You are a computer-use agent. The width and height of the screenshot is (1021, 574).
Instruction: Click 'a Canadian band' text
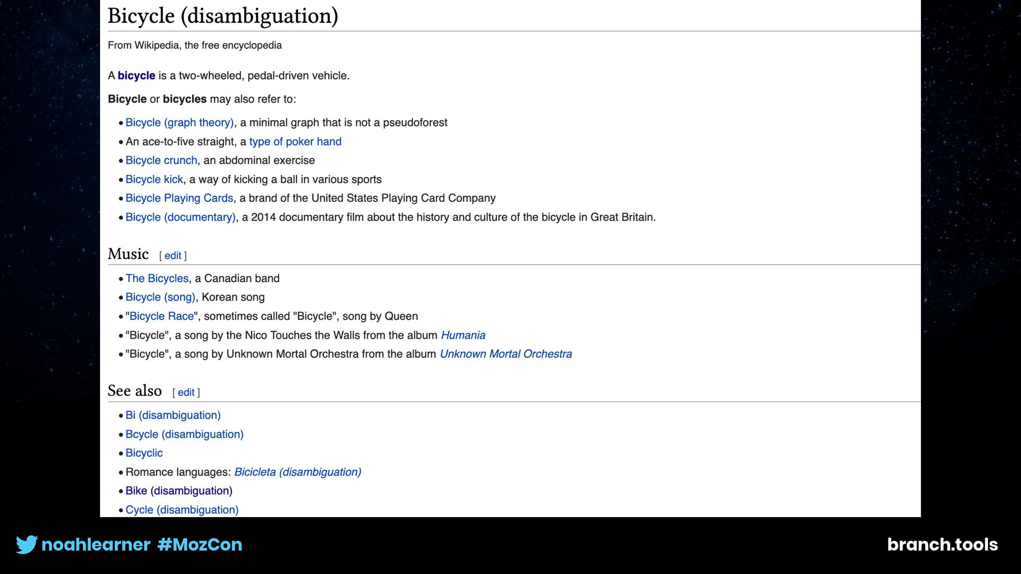pos(237,278)
